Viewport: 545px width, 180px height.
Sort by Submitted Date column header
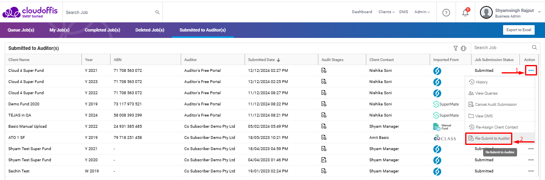(264, 60)
